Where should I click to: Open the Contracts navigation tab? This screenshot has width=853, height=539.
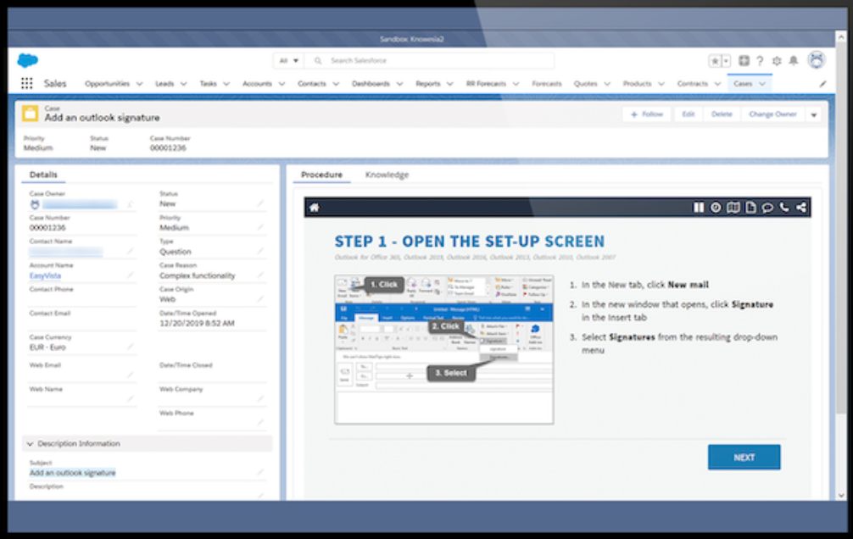point(692,84)
